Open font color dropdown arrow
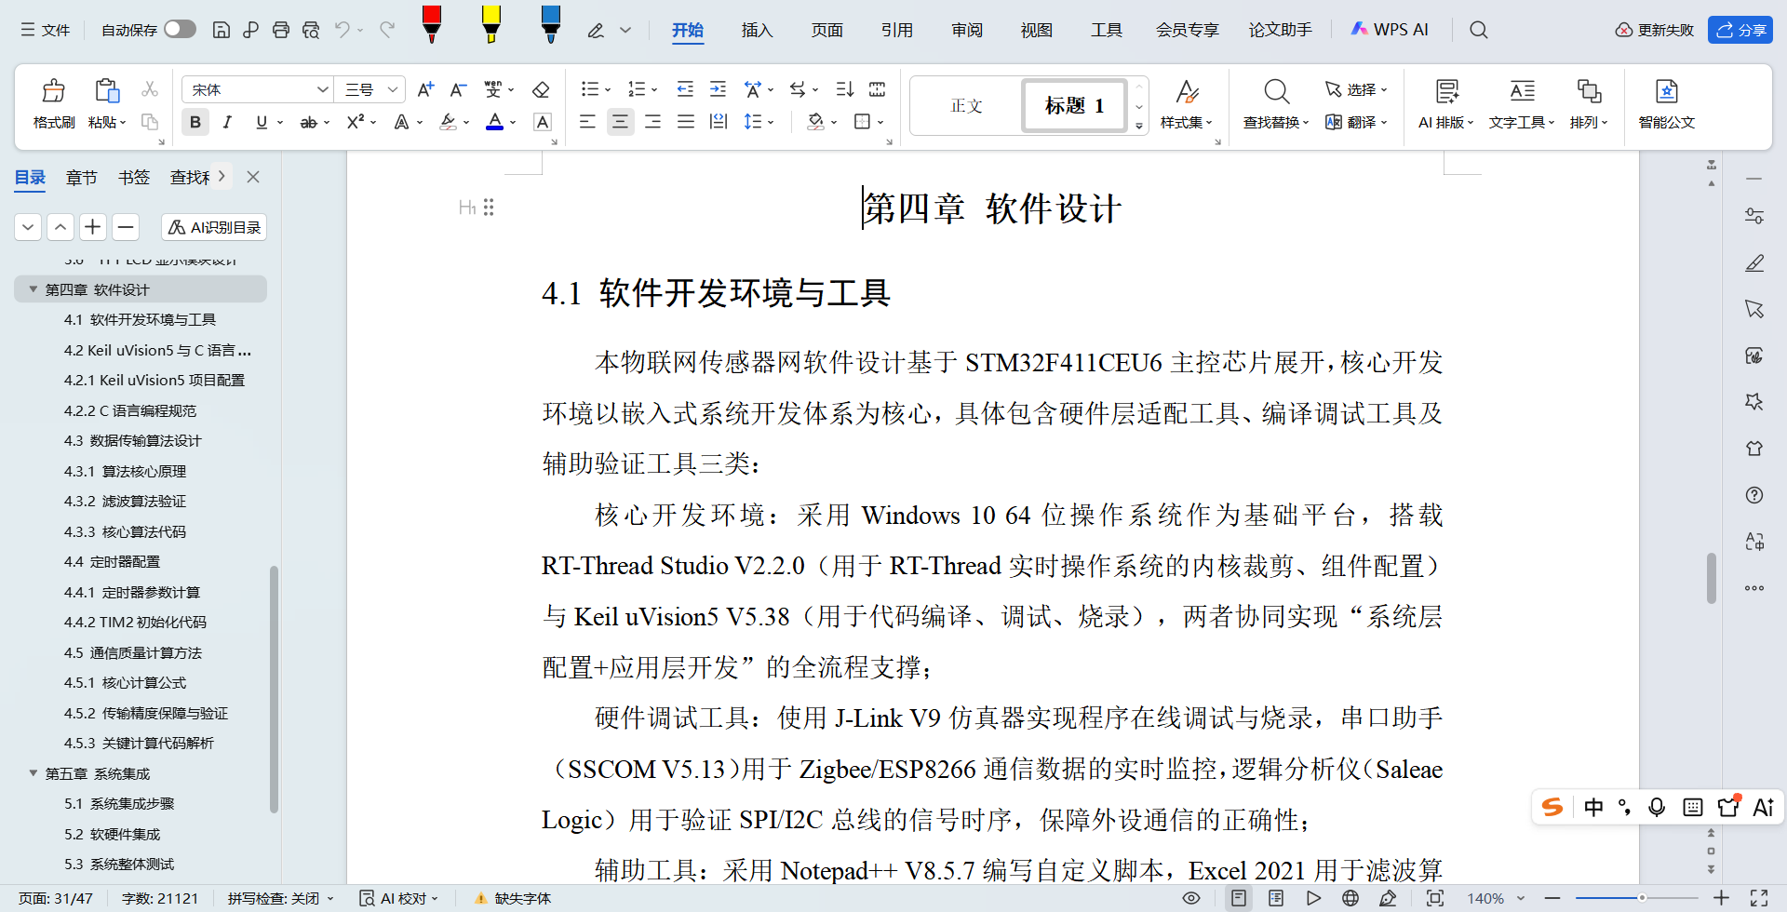The image size is (1787, 912). [513, 123]
